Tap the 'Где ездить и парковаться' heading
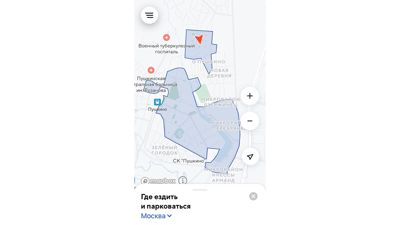This screenshot has width=400, height=225. pos(166,201)
